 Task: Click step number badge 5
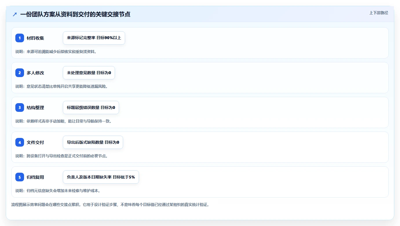point(20,177)
